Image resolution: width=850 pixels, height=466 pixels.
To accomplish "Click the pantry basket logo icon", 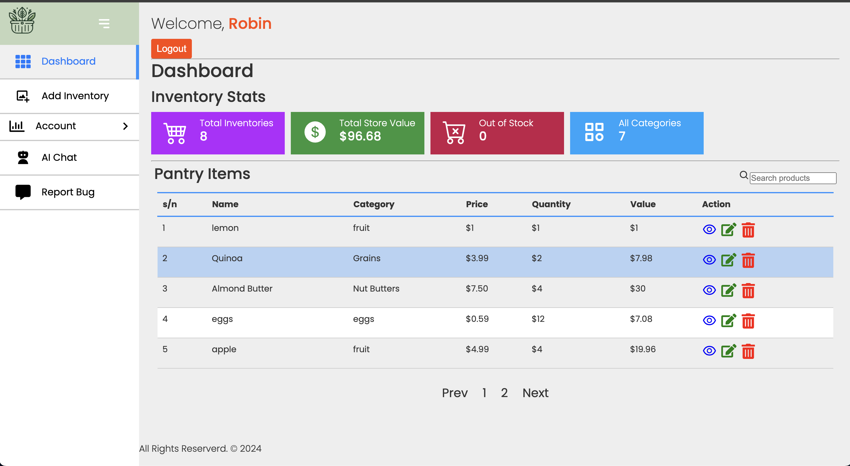I will tap(22, 20).
